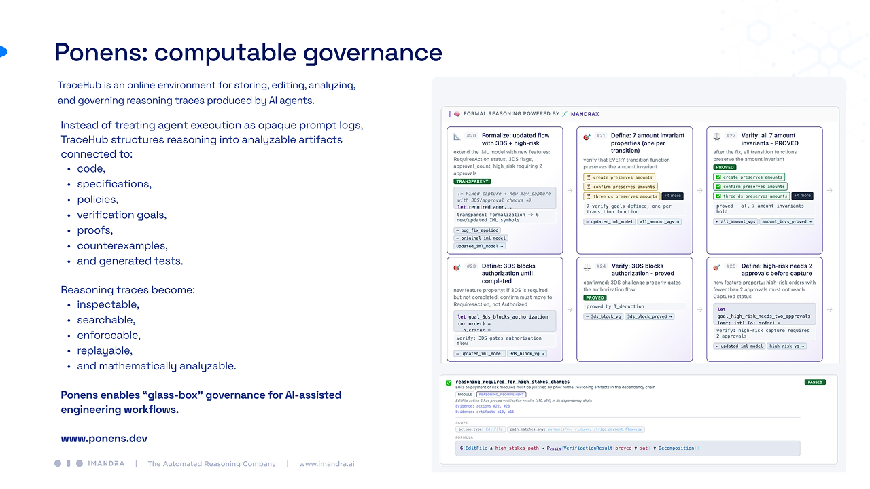Image resolution: width=870 pixels, height=489 pixels.
Task: Click the ImandraX logo in the header
Action: pyautogui.click(x=580, y=114)
